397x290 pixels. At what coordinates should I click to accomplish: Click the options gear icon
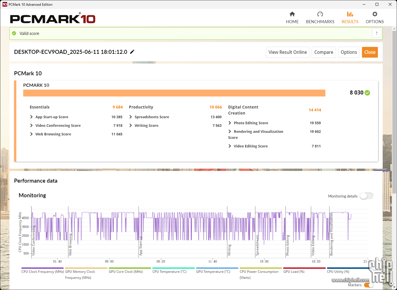point(375,14)
